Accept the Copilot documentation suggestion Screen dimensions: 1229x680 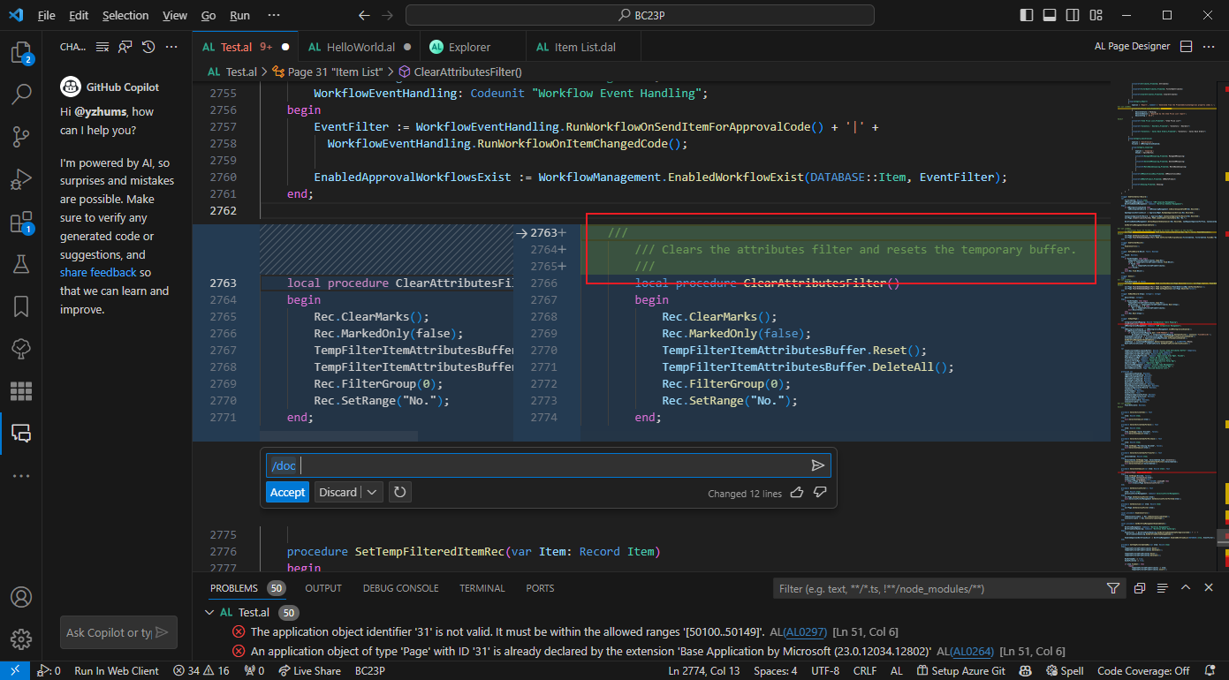(287, 492)
